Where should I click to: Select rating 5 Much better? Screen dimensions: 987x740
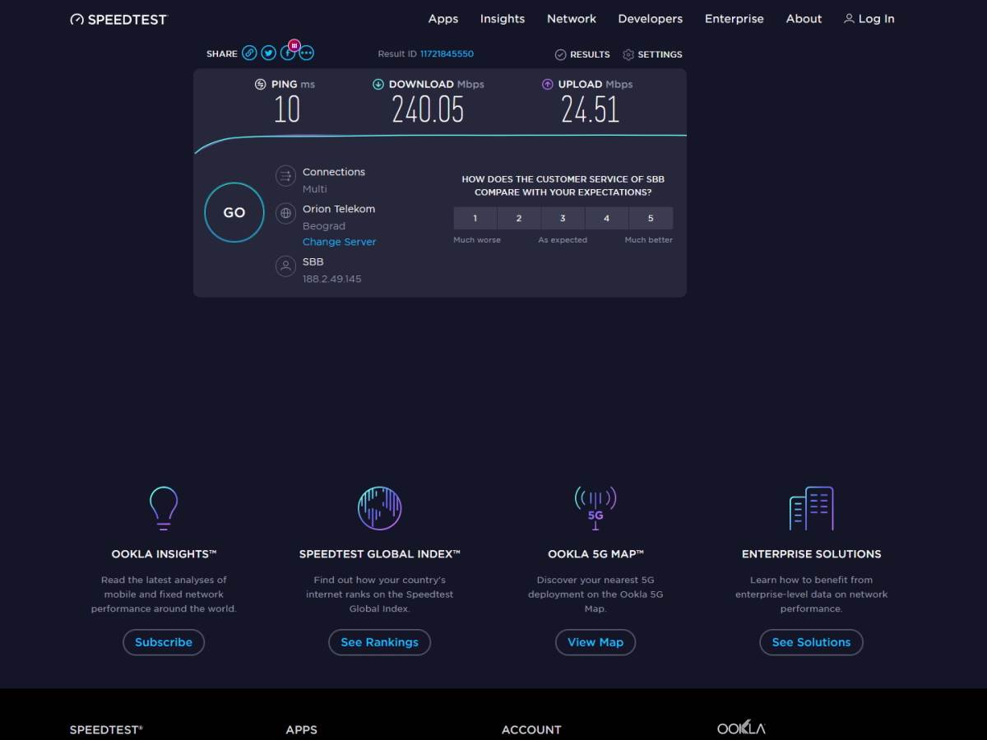(x=651, y=218)
